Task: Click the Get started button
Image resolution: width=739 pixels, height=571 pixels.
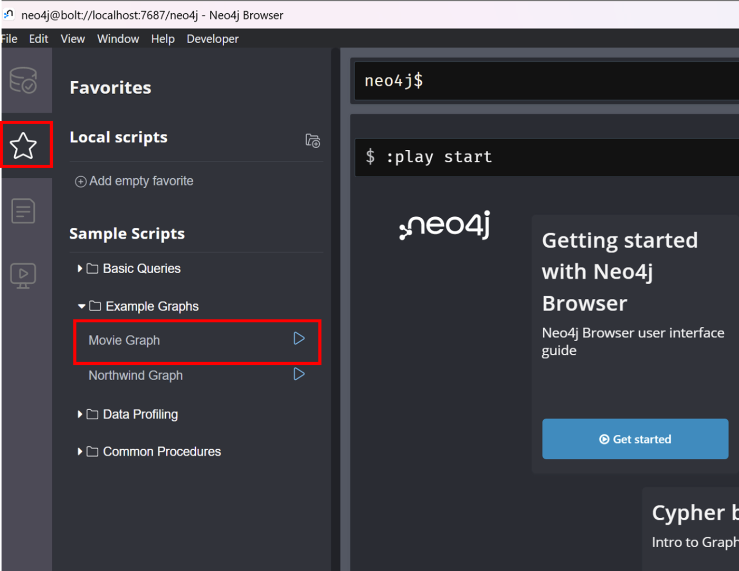Action: coord(635,439)
